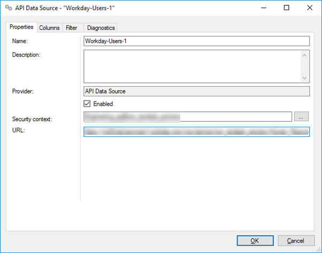The image size is (322, 253).
Task: Browse for security context with ellipsis button
Action: (301, 117)
